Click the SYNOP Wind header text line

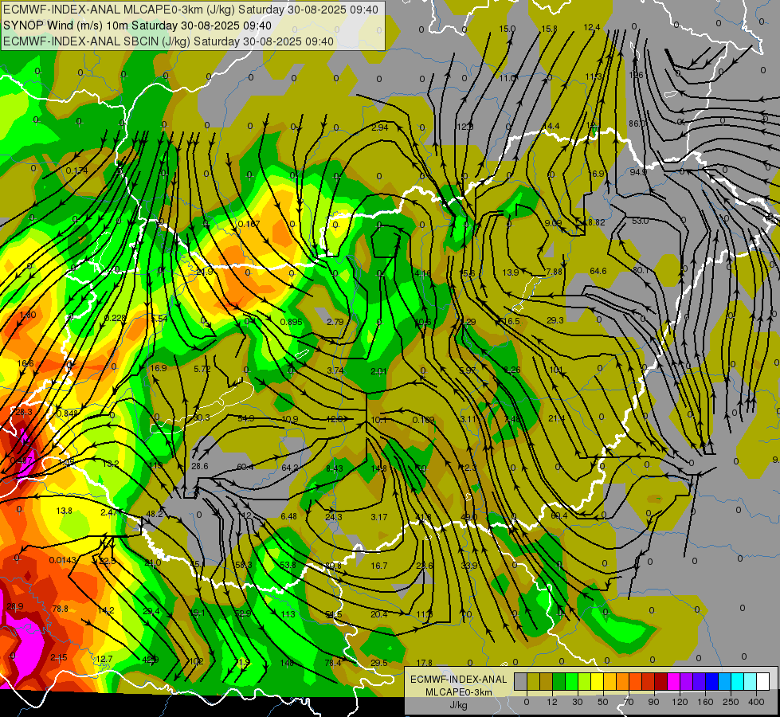tap(137, 25)
